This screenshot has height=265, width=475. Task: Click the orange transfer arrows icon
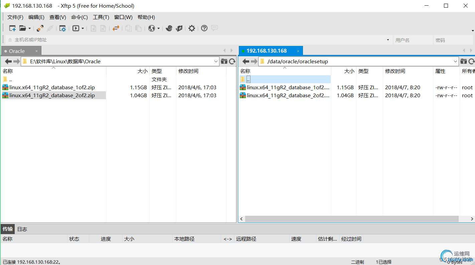(x=116, y=28)
